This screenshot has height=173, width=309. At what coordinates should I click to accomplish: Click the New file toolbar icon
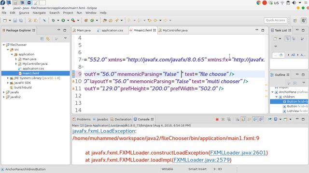[5, 20]
